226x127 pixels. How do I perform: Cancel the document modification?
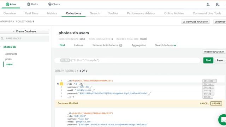(204, 103)
